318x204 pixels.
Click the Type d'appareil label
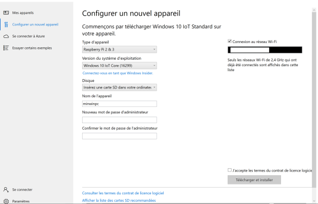(96, 42)
